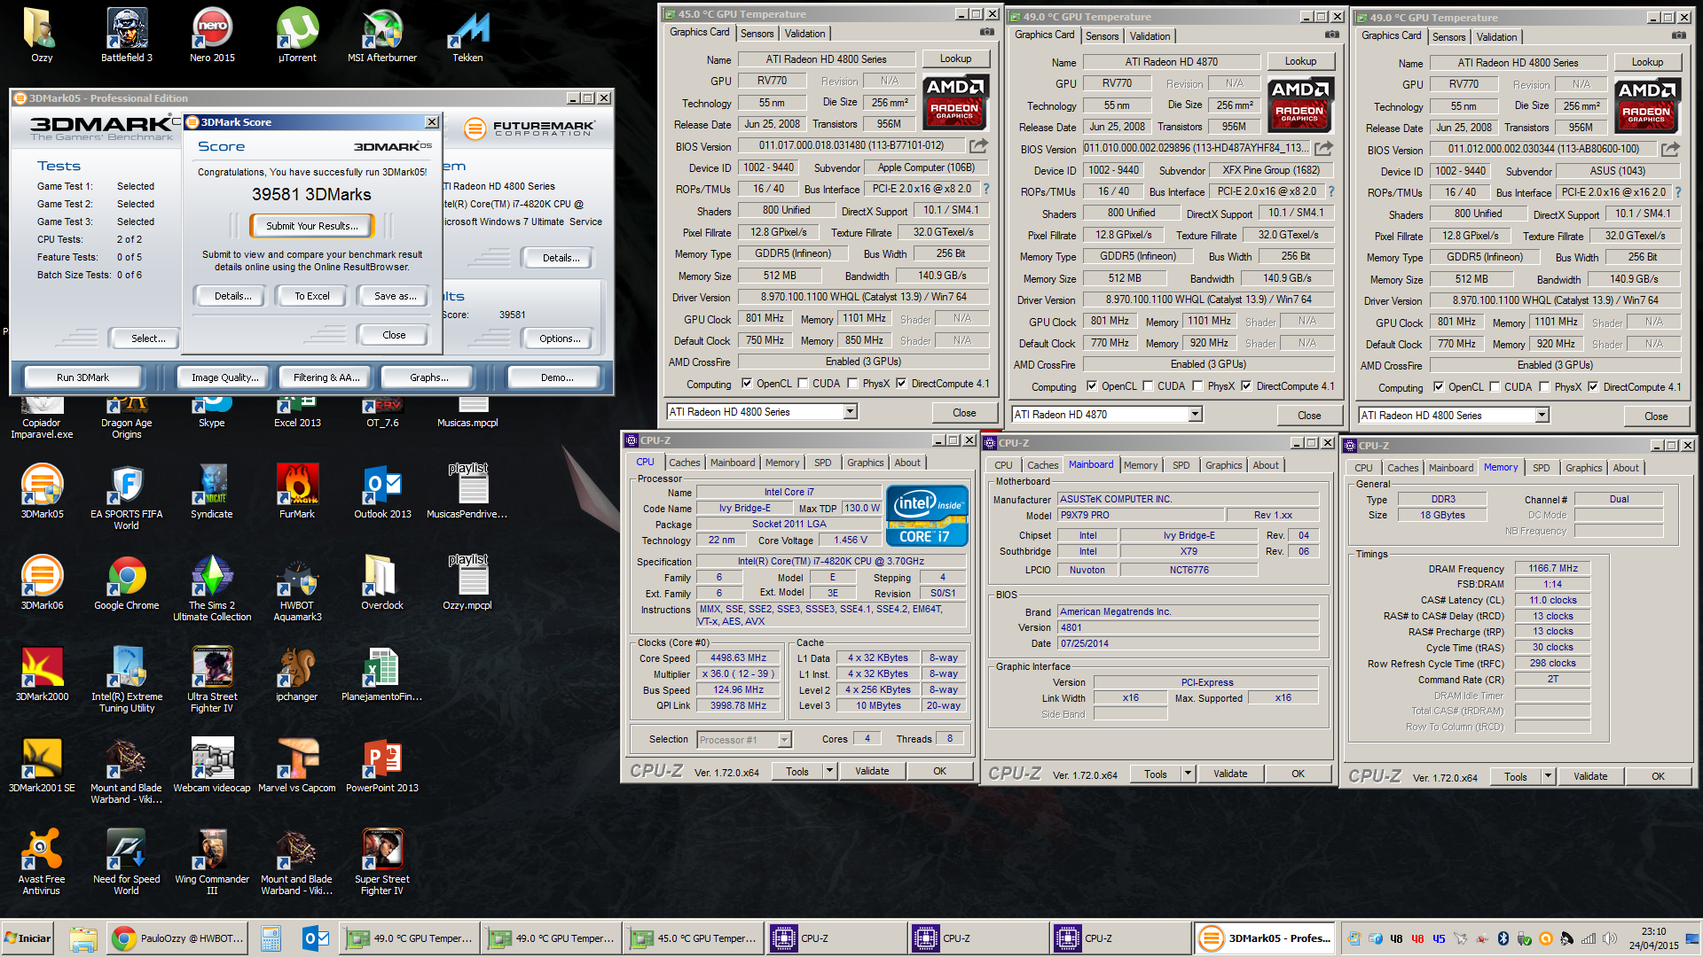Toggle CUDA checkbox in third GPU-Z window

coord(1495,387)
